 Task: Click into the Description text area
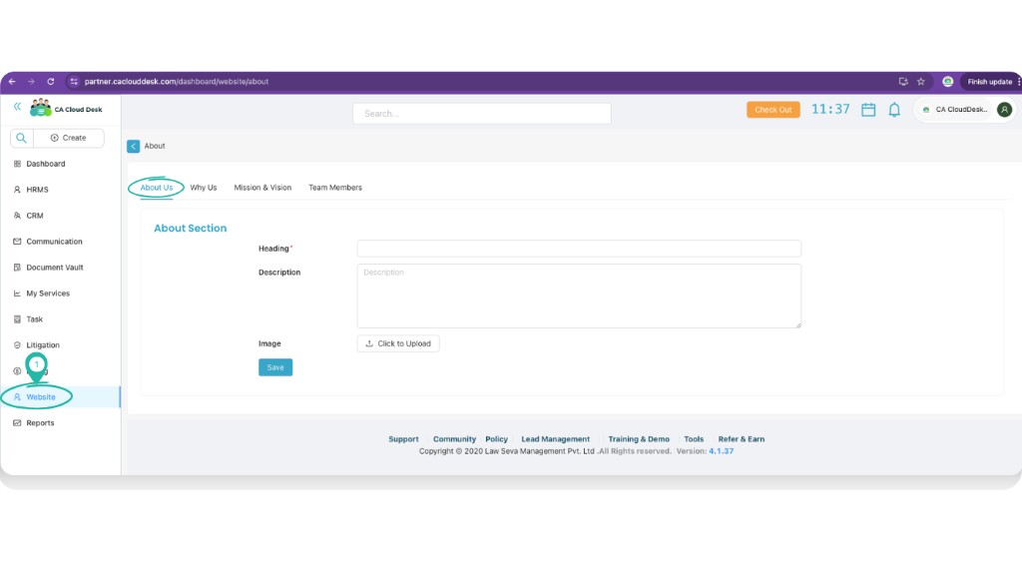(579, 295)
